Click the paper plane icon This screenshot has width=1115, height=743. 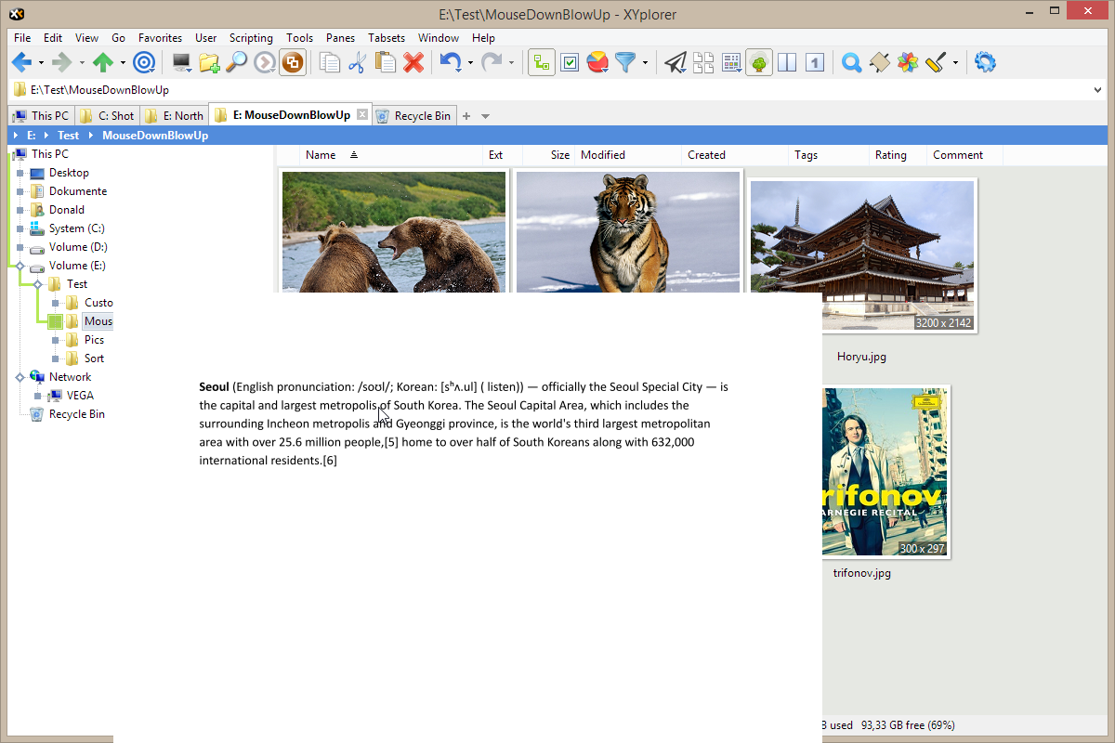tap(676, 62)
